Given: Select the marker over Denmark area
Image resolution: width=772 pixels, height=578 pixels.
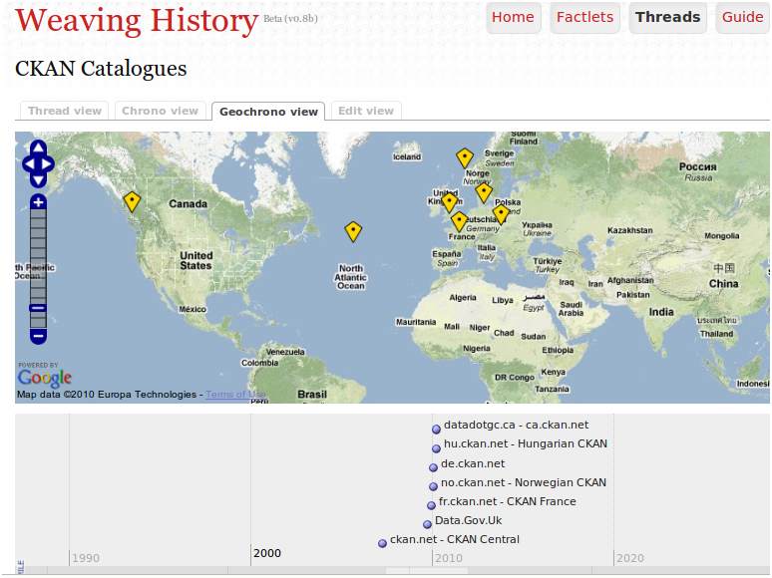Looking at the screenshot, I should (484, 192).
